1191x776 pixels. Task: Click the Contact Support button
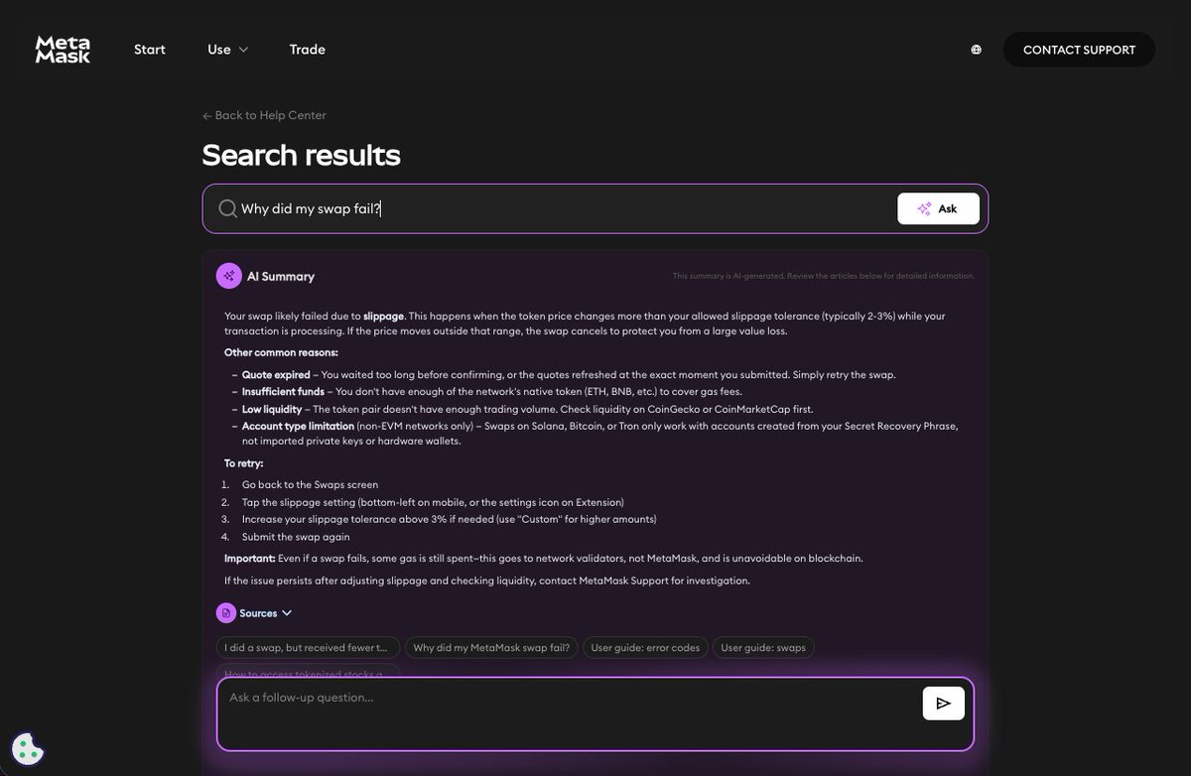1079,50
